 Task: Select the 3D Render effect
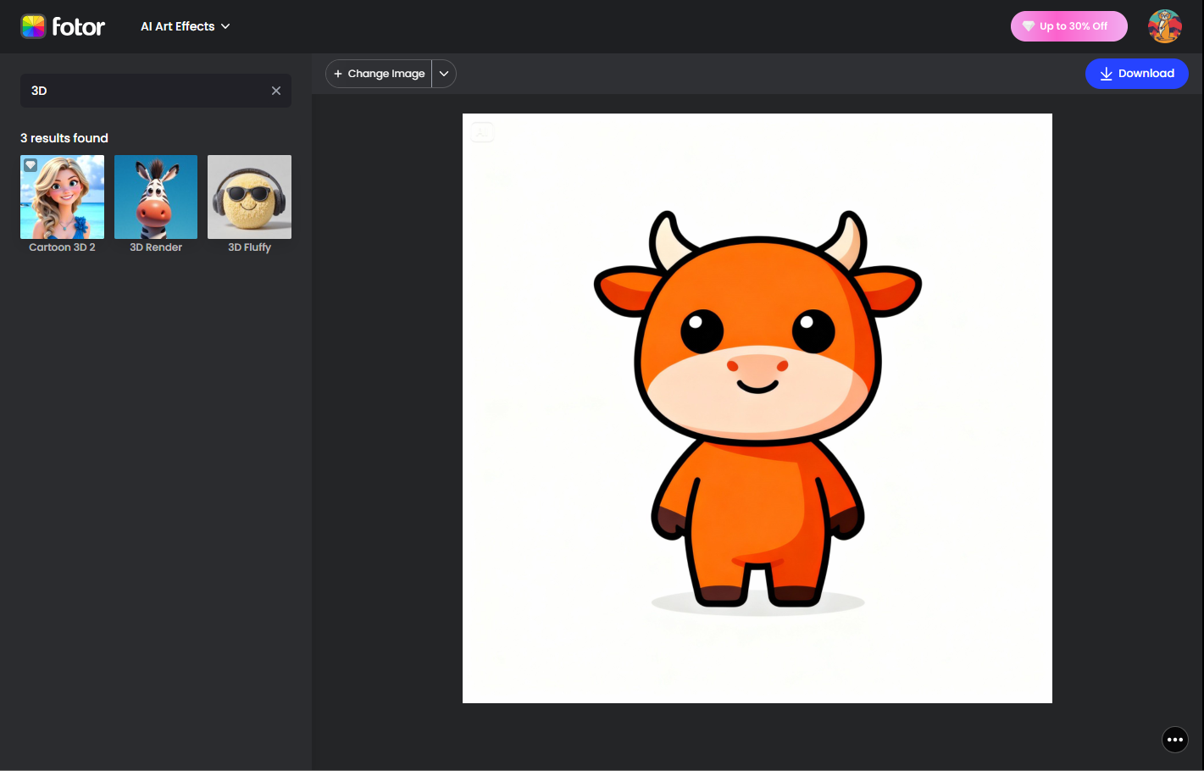[155, 197]
